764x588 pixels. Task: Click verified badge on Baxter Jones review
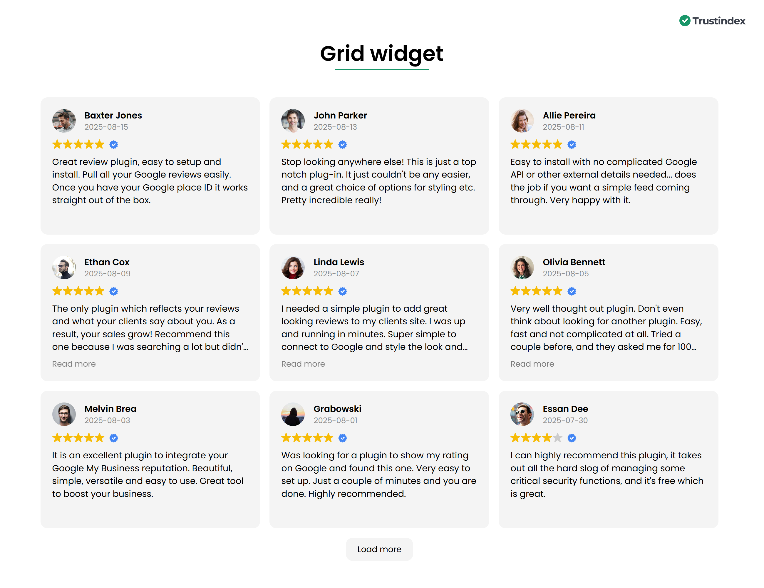point(114,145)
